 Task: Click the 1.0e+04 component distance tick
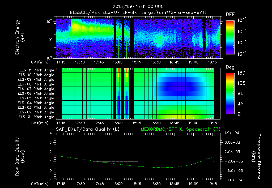tap(232, 133)
